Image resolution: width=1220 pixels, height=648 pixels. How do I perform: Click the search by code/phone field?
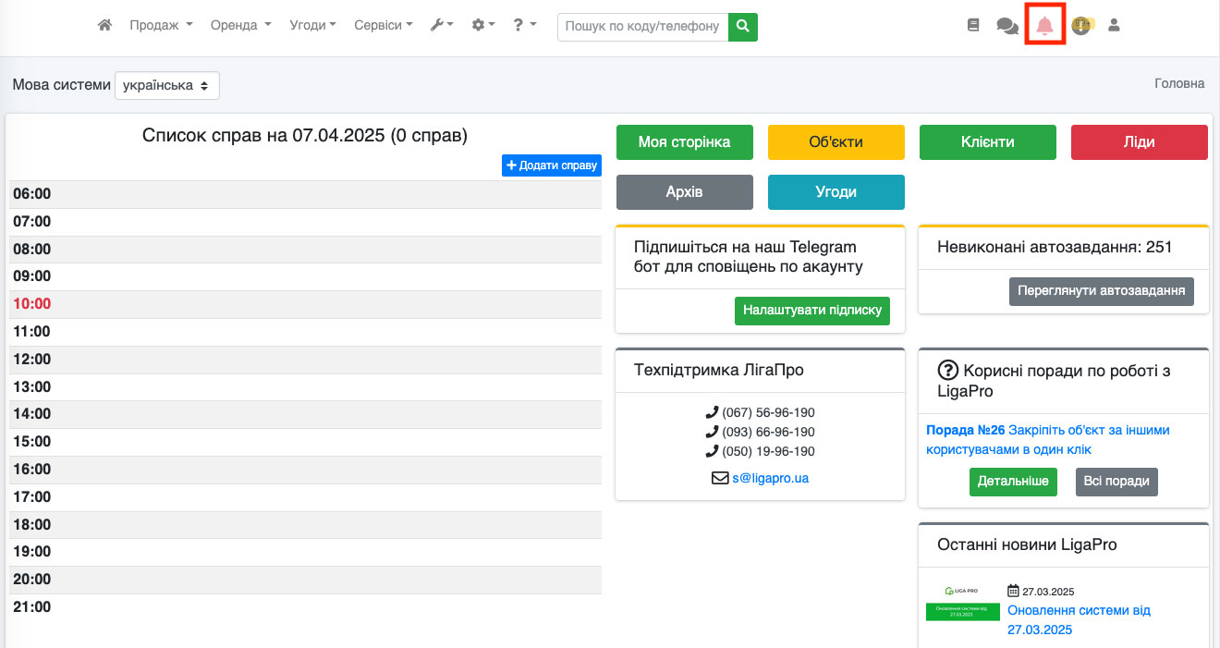[642, 26]
